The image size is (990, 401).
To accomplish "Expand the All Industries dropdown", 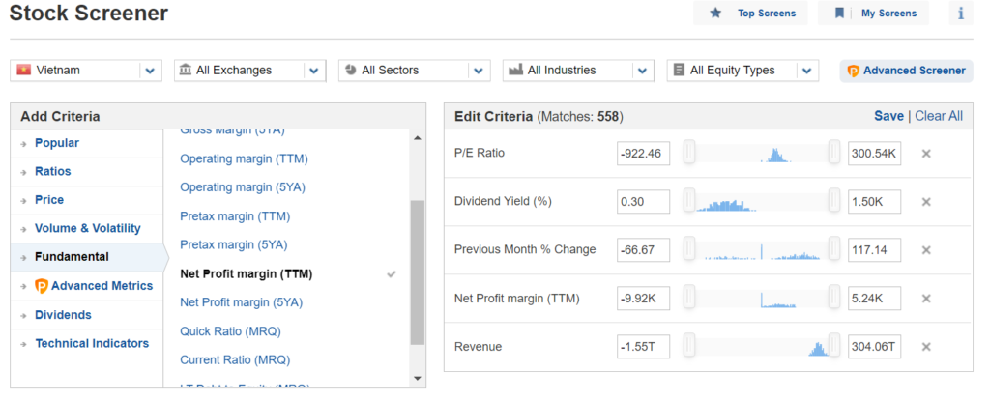I will point(578,71).
